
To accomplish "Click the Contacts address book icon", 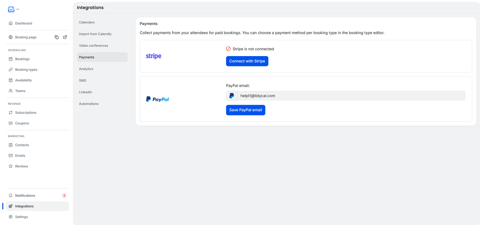I will 11,145.
